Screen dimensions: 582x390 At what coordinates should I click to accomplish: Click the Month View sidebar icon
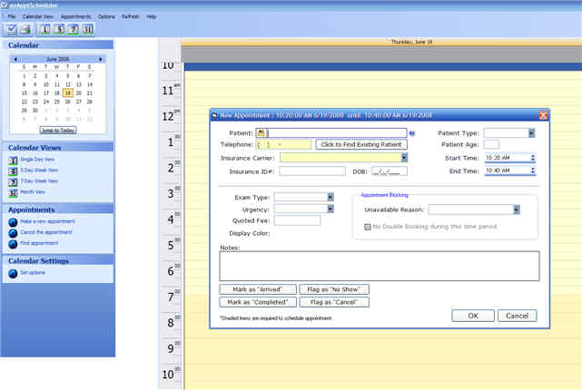[13, 193]
